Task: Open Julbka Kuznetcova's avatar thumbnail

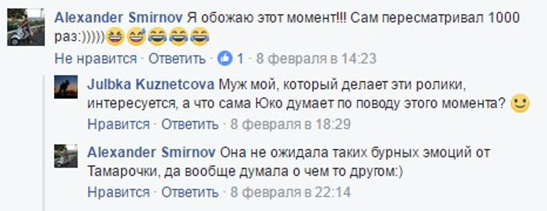Action: 66,87
